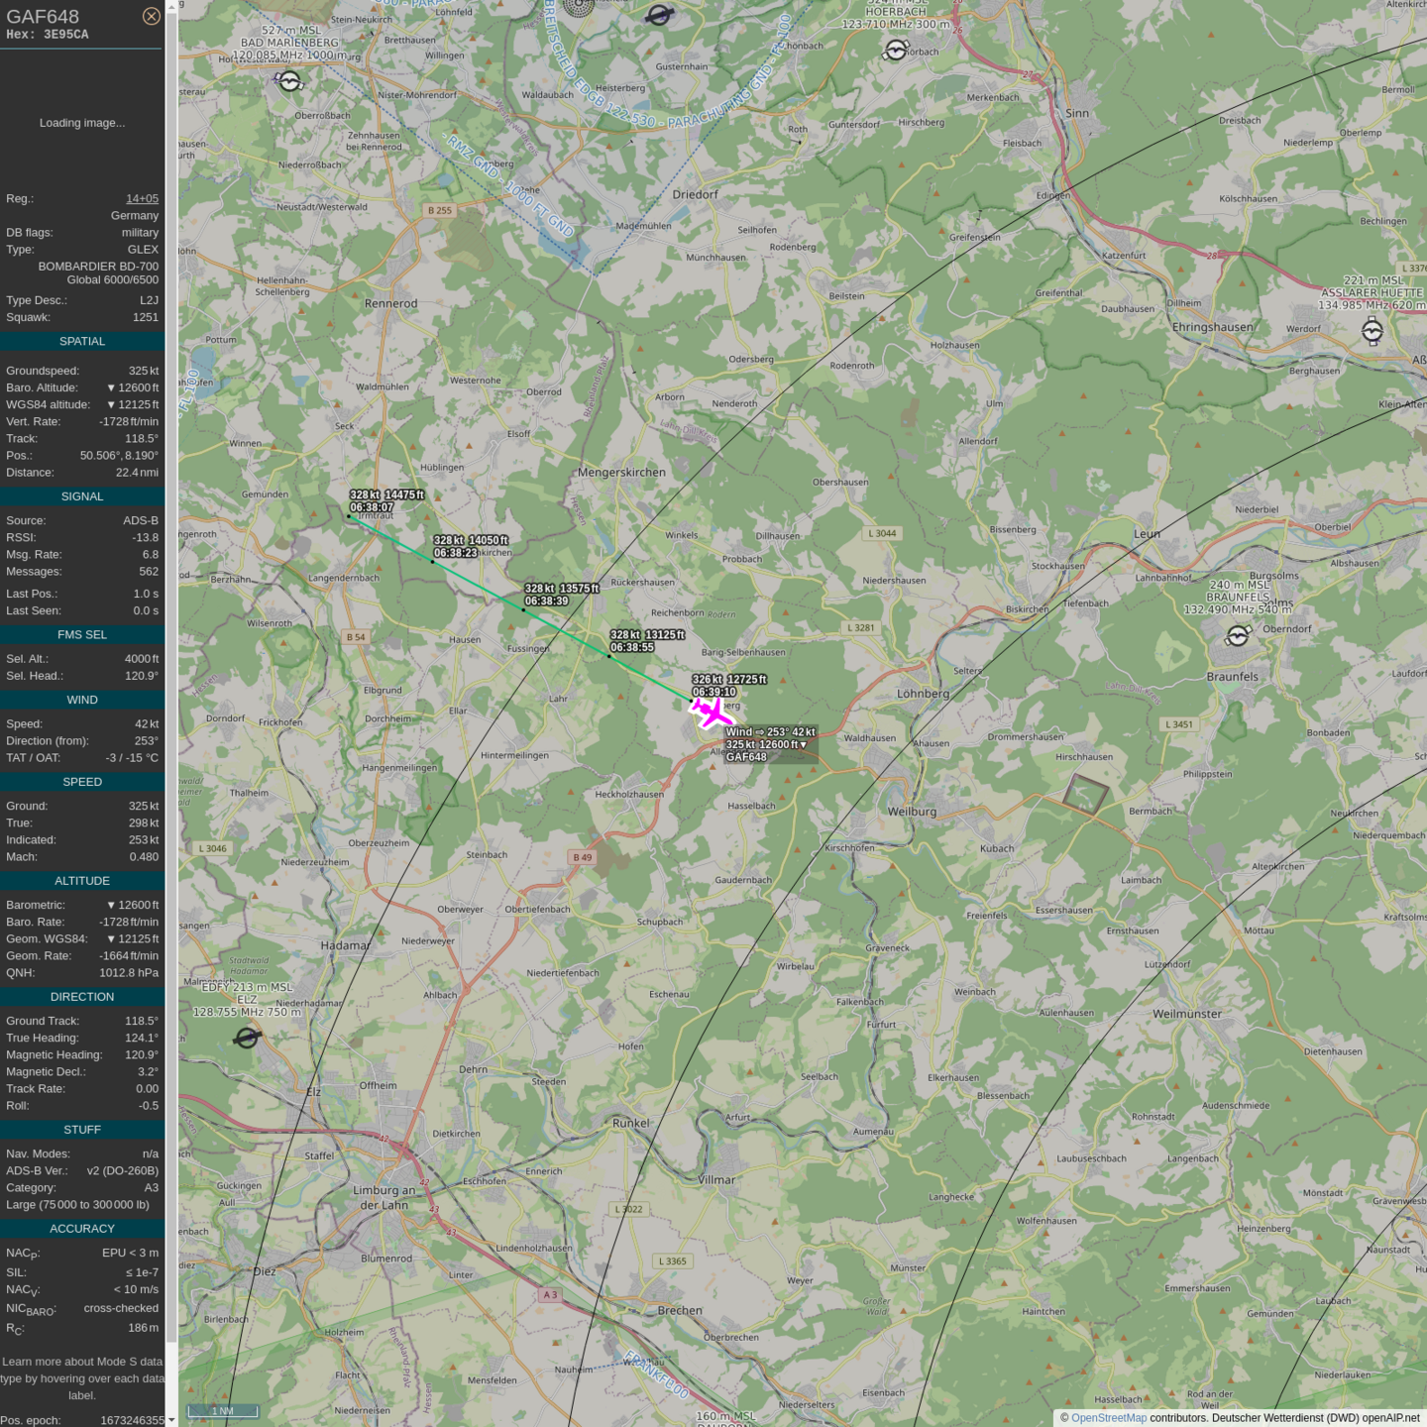The width and height of the screenshot is (1427, 1427).
Task: Click the Breitscheid airfield icon at top
Action: pyautogui.click(x=659, y=15)
